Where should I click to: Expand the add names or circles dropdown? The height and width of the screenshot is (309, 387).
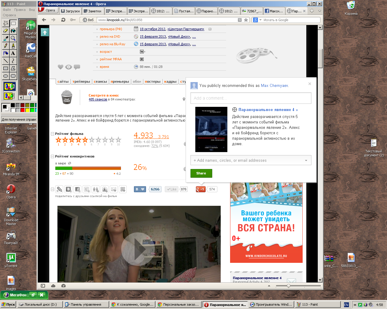(306, 161)
